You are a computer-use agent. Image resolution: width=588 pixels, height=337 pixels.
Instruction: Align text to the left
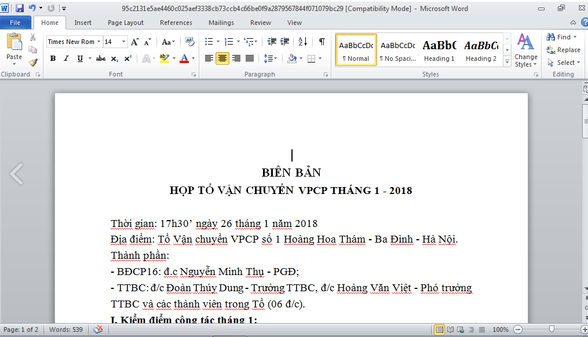pyautogui.click(x=209, y=58)
